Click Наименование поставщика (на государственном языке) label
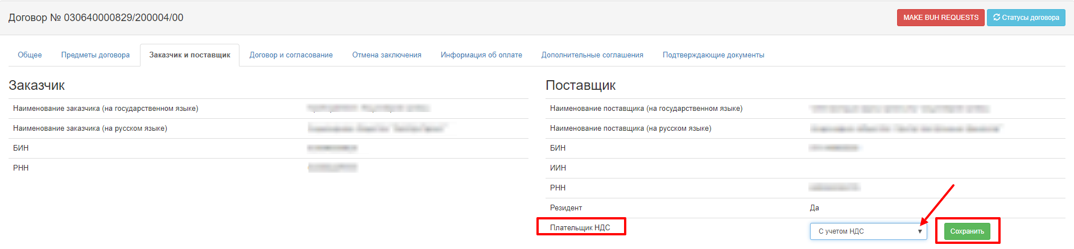The width and height of the screenshot is (1074, 249). tap(646, 109)
